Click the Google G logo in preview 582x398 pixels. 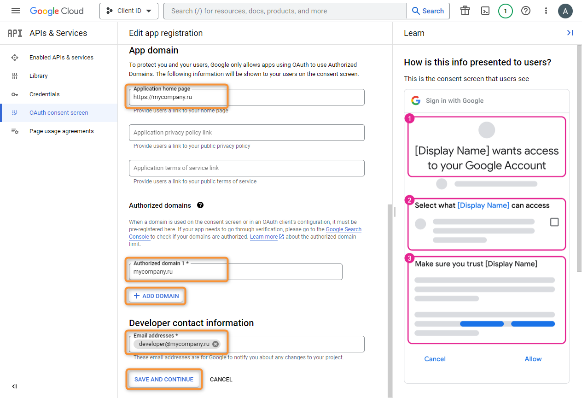[416, 101]
